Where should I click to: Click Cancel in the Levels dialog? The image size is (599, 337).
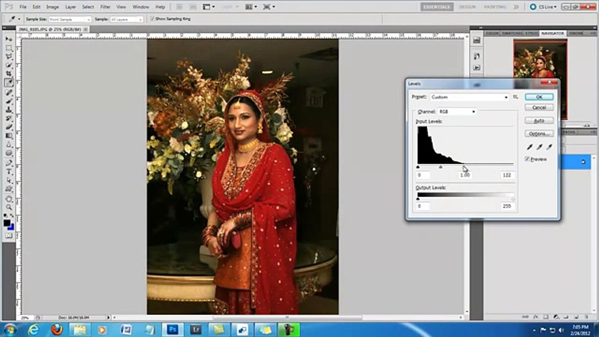click(539, 107)
